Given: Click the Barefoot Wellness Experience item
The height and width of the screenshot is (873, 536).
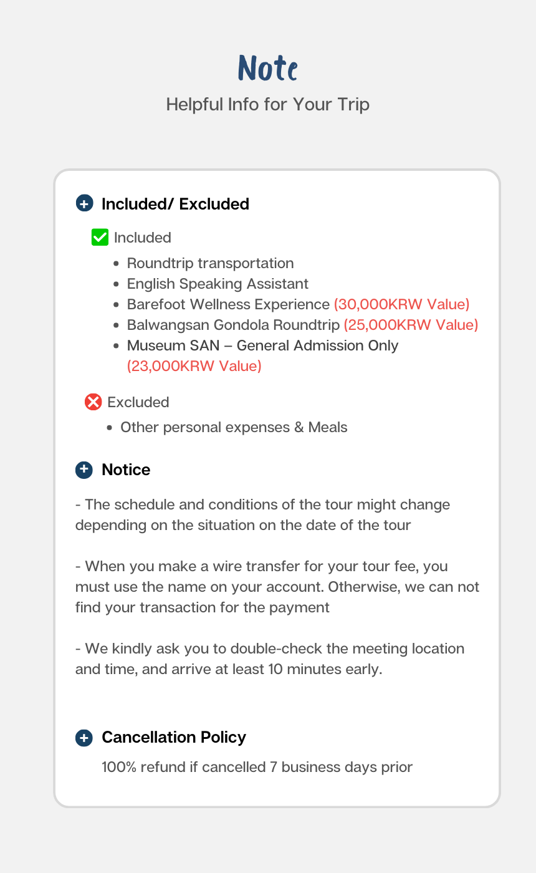Looking at the screenshot, I should tap(228, 304).
